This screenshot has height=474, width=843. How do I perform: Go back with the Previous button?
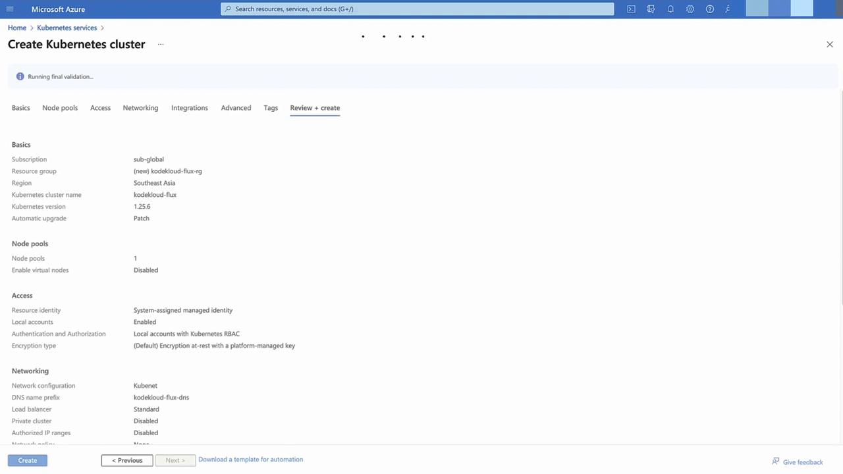pos(127,460)
